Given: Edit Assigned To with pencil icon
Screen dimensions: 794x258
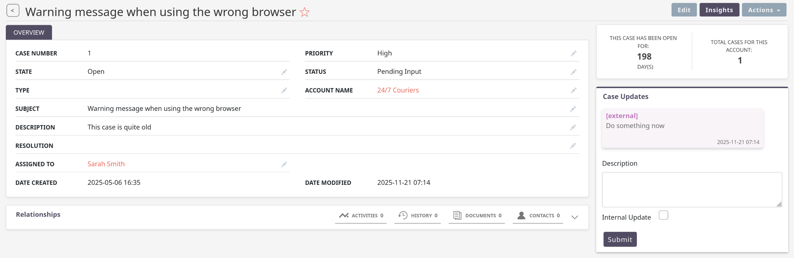Looking at the screenshot, I should tap(284, 164).
